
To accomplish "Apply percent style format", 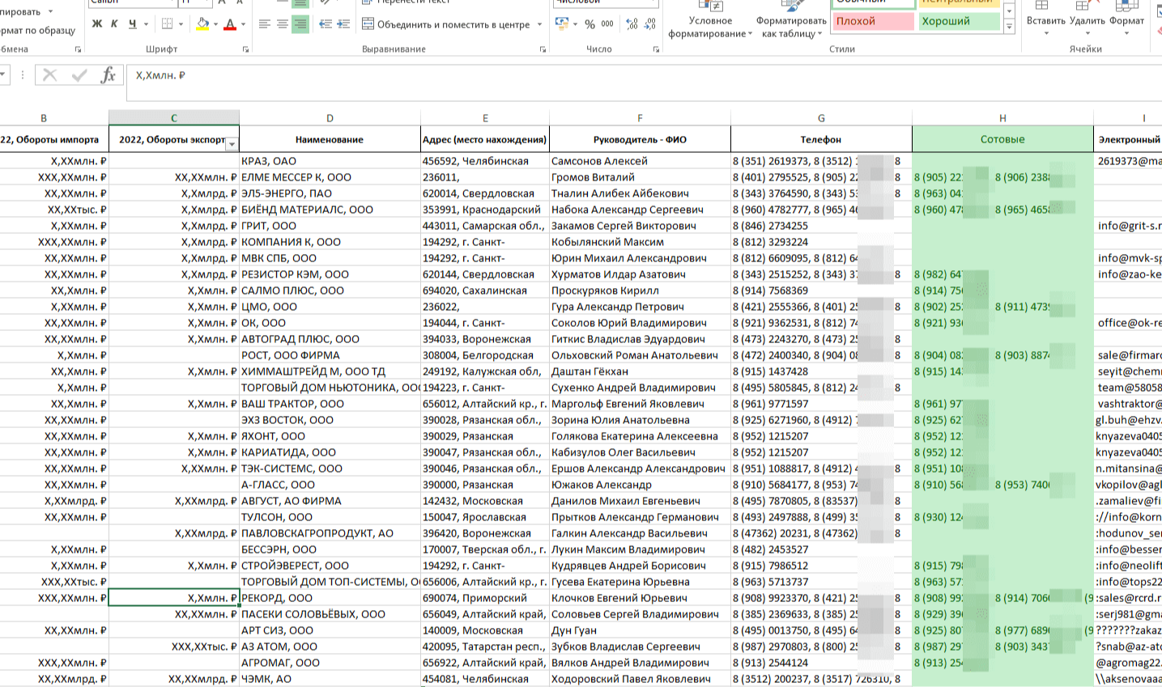I will click(x=590, y=24).
